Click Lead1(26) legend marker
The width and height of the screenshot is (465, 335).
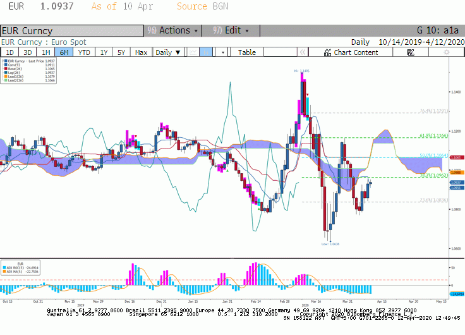tap(6, 76)
